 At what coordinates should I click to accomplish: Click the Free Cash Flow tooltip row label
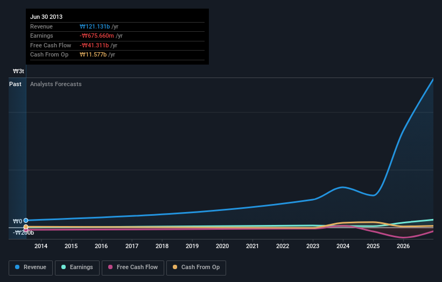(51, 45)
